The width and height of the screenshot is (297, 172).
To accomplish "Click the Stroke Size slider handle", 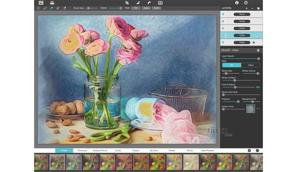I will pyautogui.click(x=226, y=73).
